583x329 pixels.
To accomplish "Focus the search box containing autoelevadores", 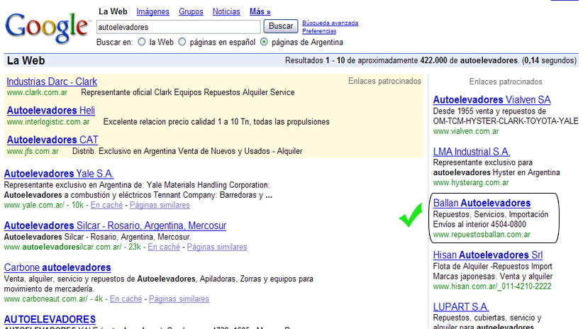I will point(179,27).
